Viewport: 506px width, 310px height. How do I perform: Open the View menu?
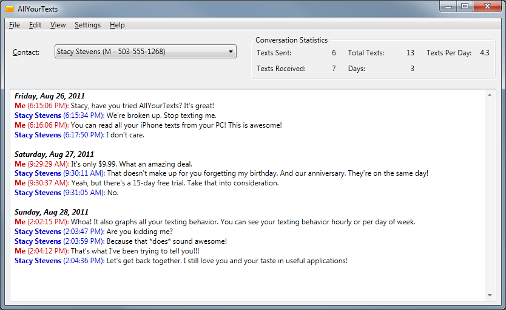(x=58, y=25)
